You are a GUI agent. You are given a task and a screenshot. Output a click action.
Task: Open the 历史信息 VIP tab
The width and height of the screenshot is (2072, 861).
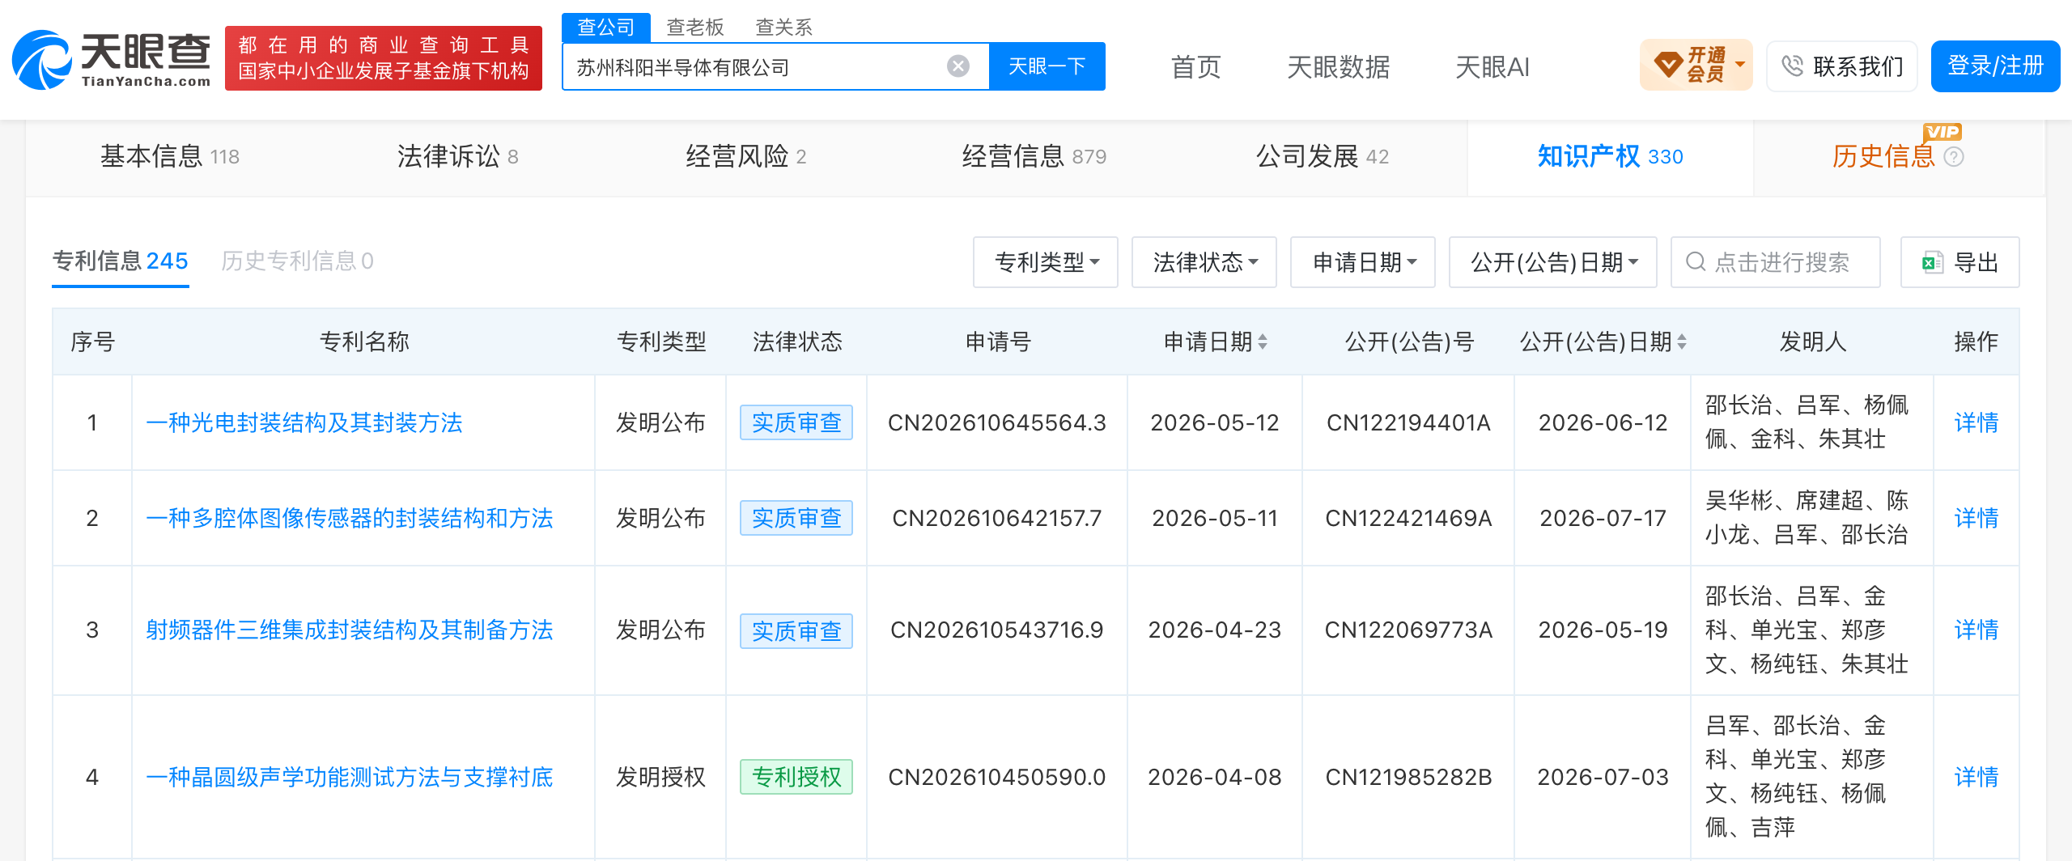(x=1883, y=156)
